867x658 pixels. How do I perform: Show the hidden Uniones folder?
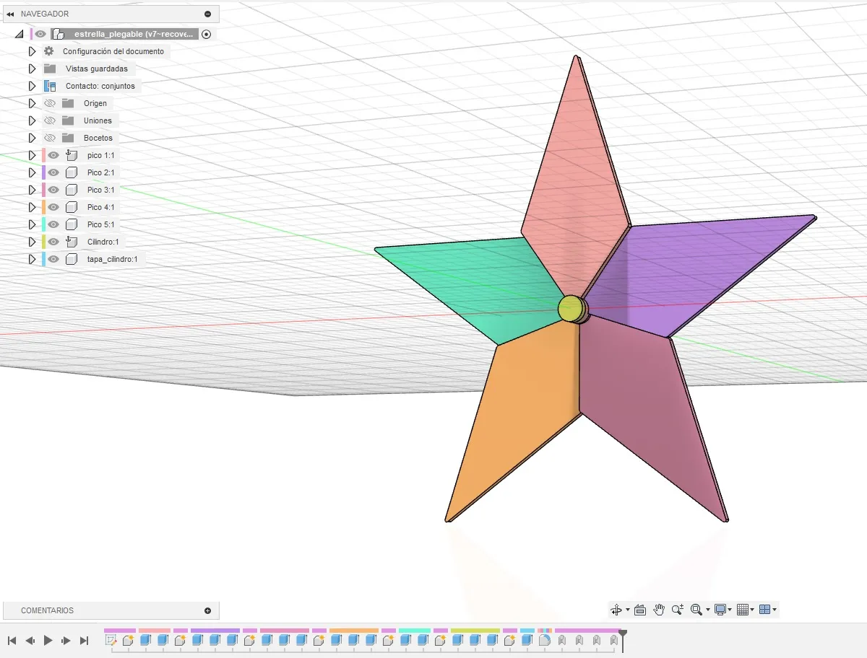(49, 120)
